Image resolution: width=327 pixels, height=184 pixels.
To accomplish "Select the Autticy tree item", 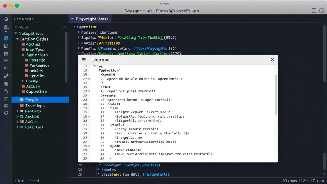I will click(x=33, y=86).
